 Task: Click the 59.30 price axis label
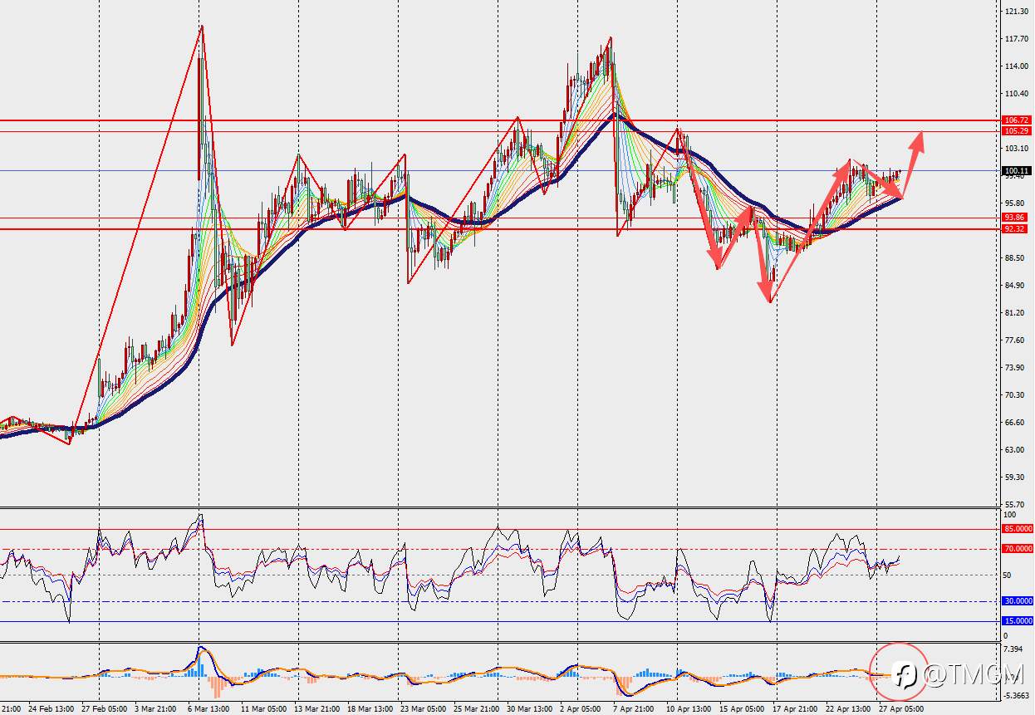(x=1015, y=477)
